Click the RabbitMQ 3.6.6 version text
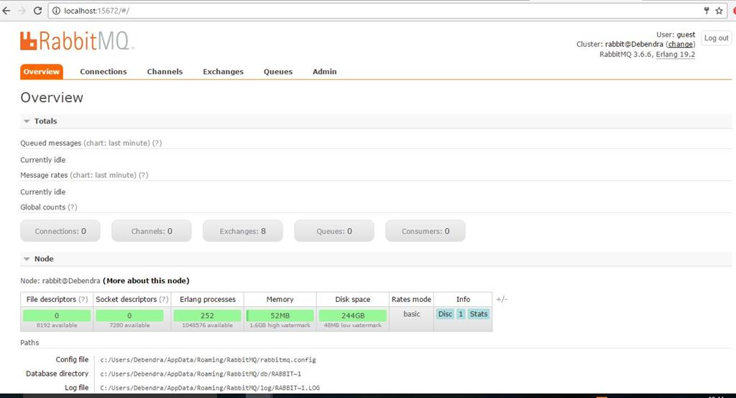Viewport: 736px width, 398px height. tap(626, 55)
